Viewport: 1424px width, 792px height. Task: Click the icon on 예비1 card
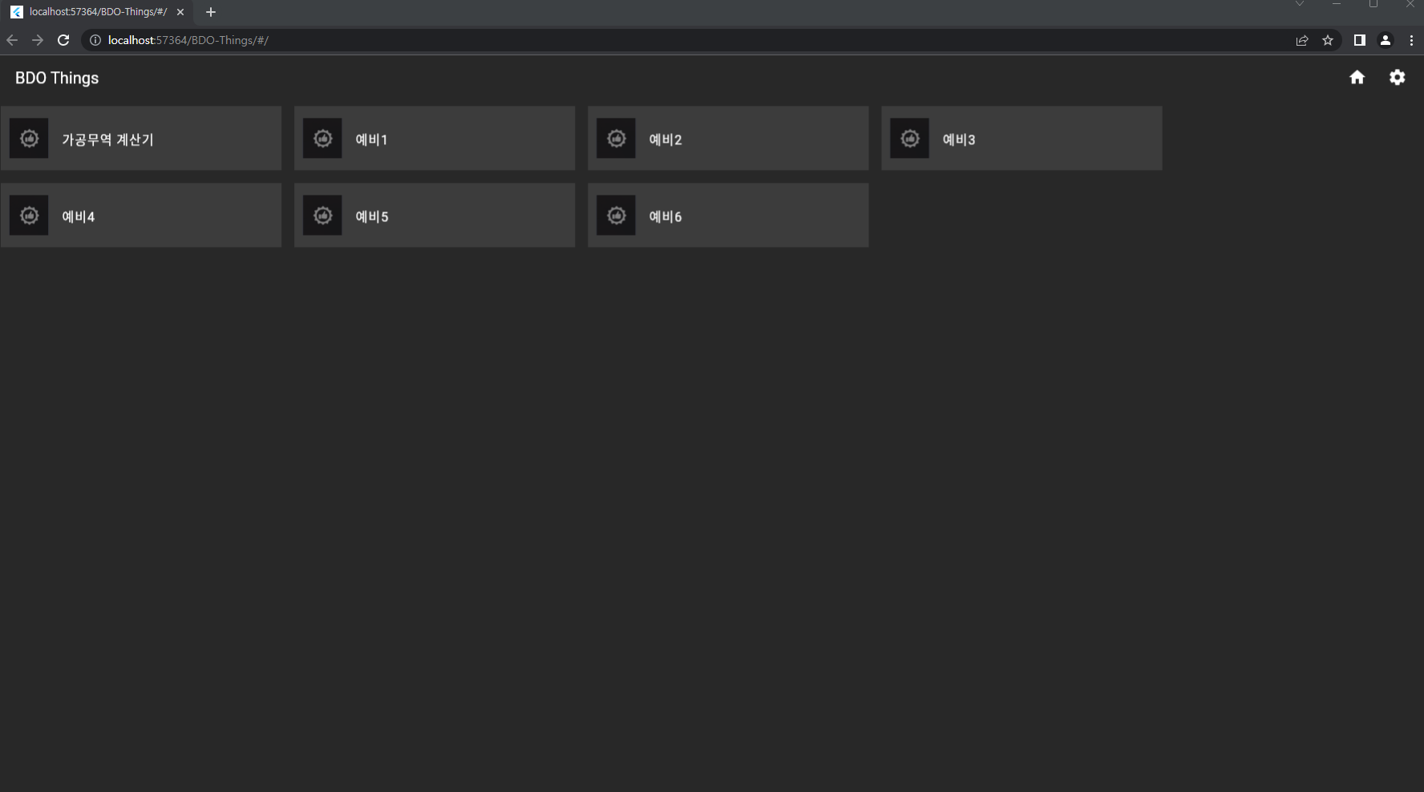coord(322,138)
